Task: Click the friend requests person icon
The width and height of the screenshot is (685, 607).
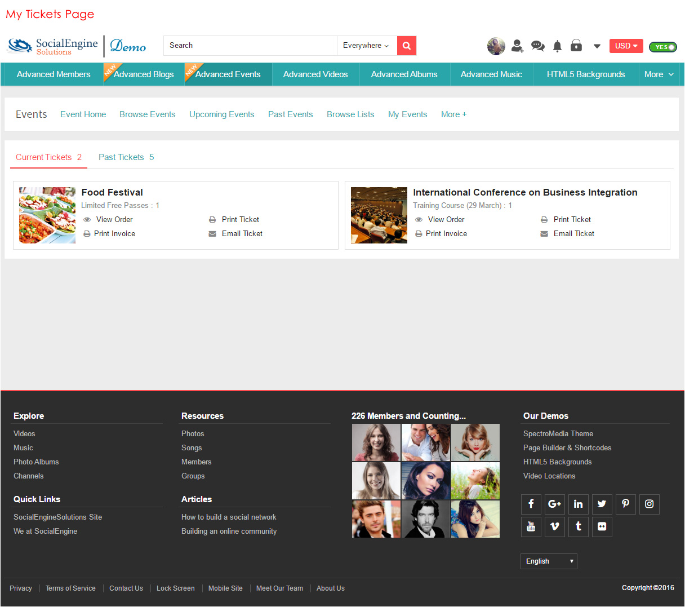Action: (x=517, y=46)
